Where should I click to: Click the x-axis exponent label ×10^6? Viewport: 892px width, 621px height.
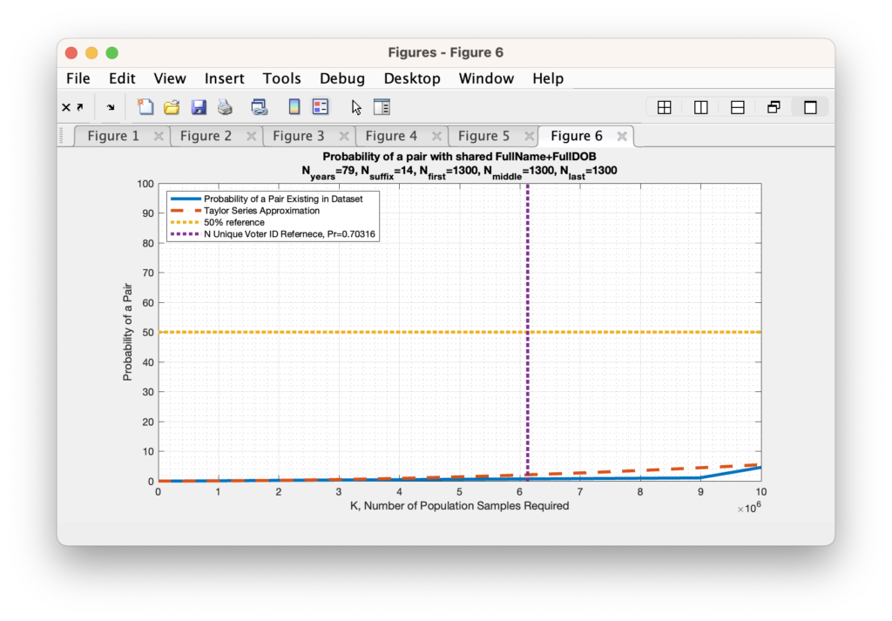(x=748, y=508)
